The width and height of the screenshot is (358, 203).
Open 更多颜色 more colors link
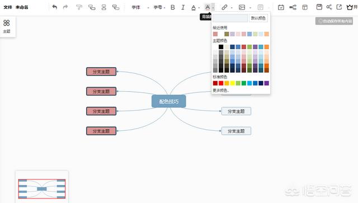tap(221, 91)
